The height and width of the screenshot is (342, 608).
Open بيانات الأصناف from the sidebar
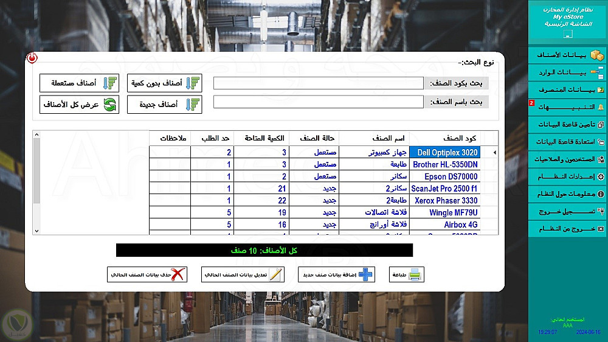coord(567,55)
